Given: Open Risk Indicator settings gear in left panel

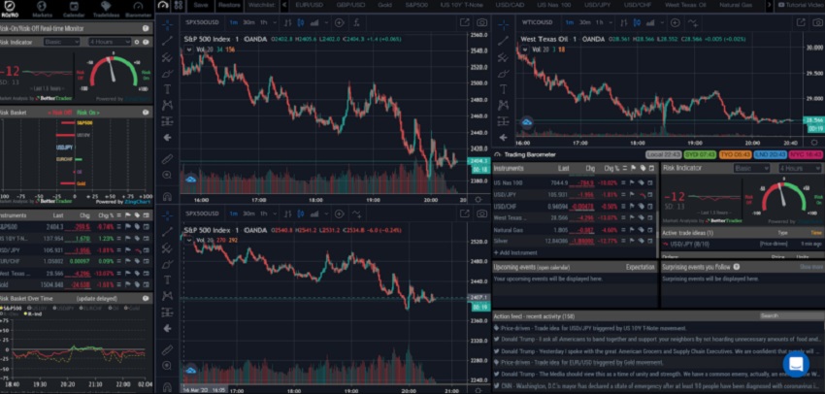Looking at the screenshot, I should pos(137,42).
